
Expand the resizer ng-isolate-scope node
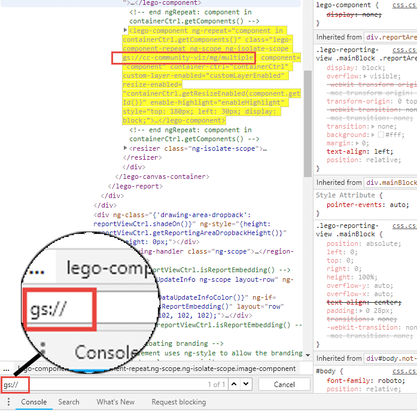coord(125,148)
